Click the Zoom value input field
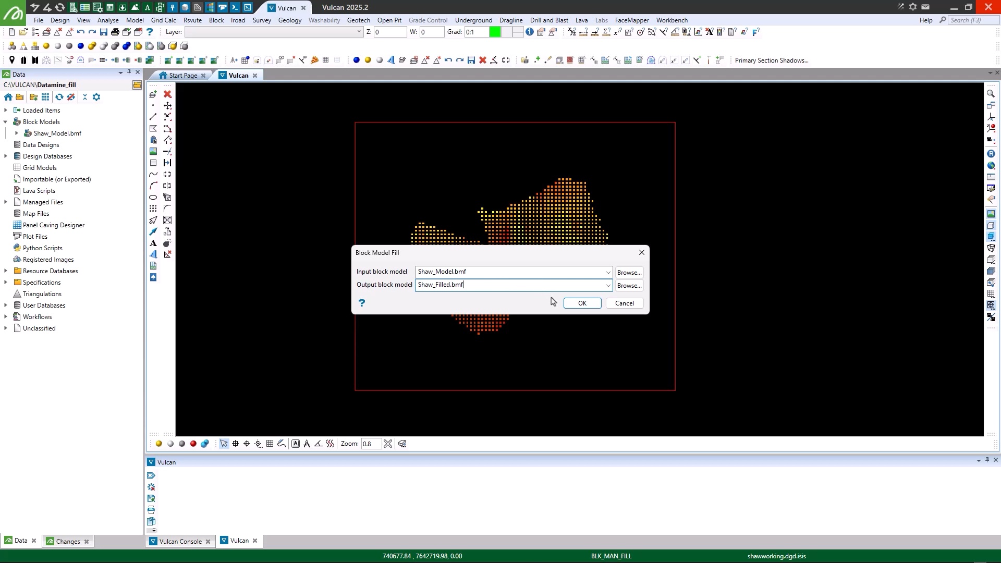The width and height of the screenshot is (1001, 563). pyautogui.click(x=371, y=444)
